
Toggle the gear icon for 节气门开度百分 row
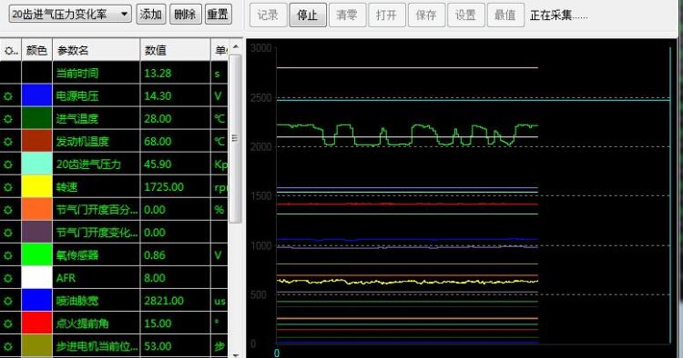pos(8,210)
